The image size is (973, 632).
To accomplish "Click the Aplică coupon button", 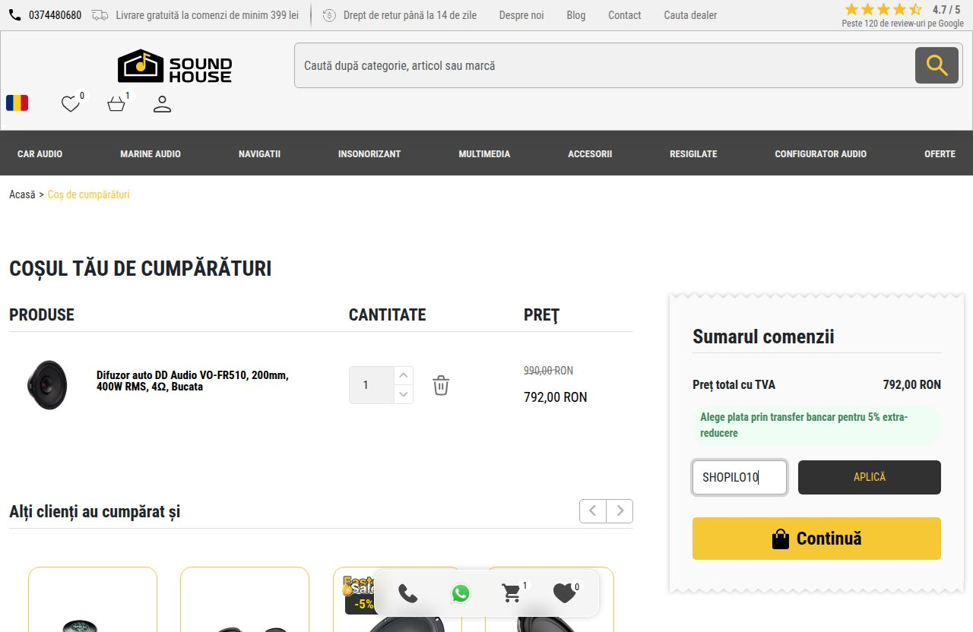I will tap(870, 477).
